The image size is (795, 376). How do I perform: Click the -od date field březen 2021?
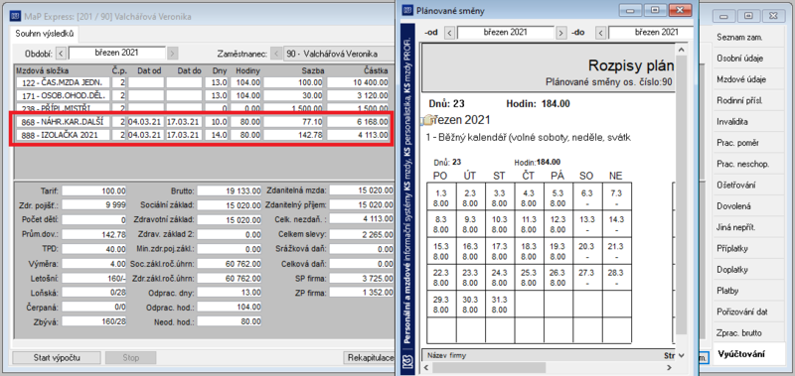click(x=506, y=33)
